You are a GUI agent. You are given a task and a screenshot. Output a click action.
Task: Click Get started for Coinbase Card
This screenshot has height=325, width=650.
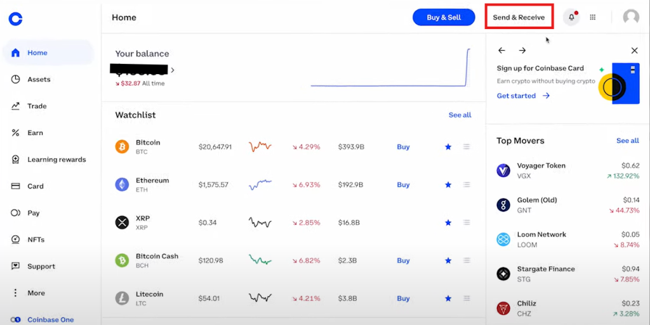click(523, 96)
